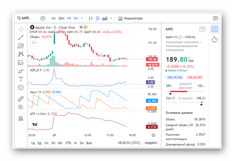234x161 pixels.
Task: Click the TradingView logo on the chart
Action: point(35,125)
